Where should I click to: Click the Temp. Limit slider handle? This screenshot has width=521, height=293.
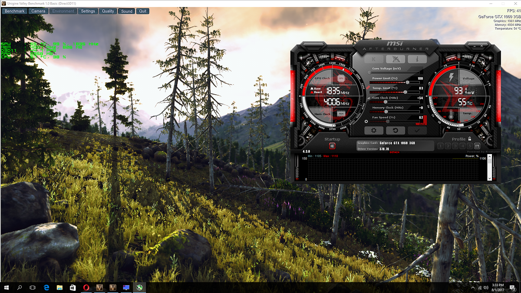tap(406, 92)
